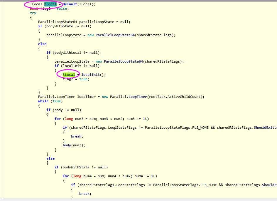Click the true value assigned to flag2
The image size is (277, 201).
click(x=83, y=79)
